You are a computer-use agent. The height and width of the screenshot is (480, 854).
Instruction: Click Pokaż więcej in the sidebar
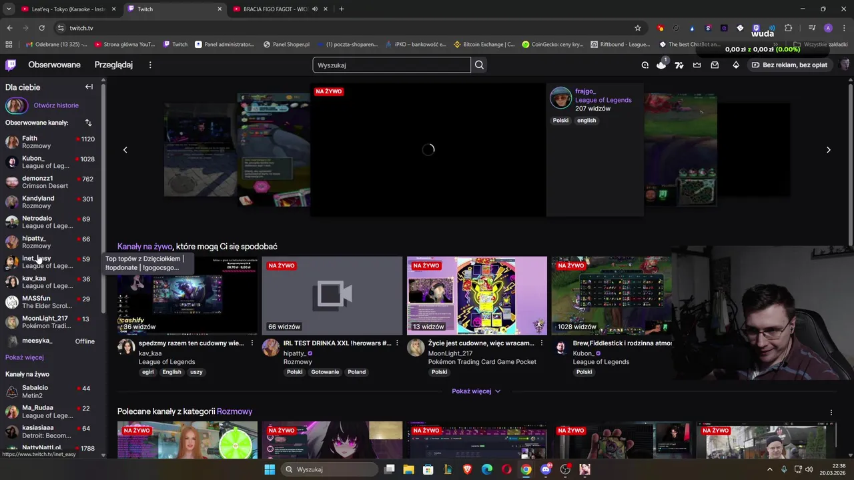[x=25, y=357]
